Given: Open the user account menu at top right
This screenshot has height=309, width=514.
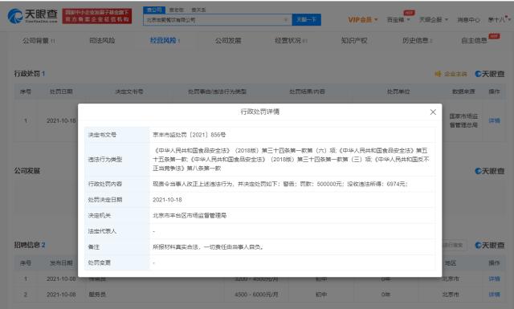Looking at the screenshot, I should pos(499,19).
